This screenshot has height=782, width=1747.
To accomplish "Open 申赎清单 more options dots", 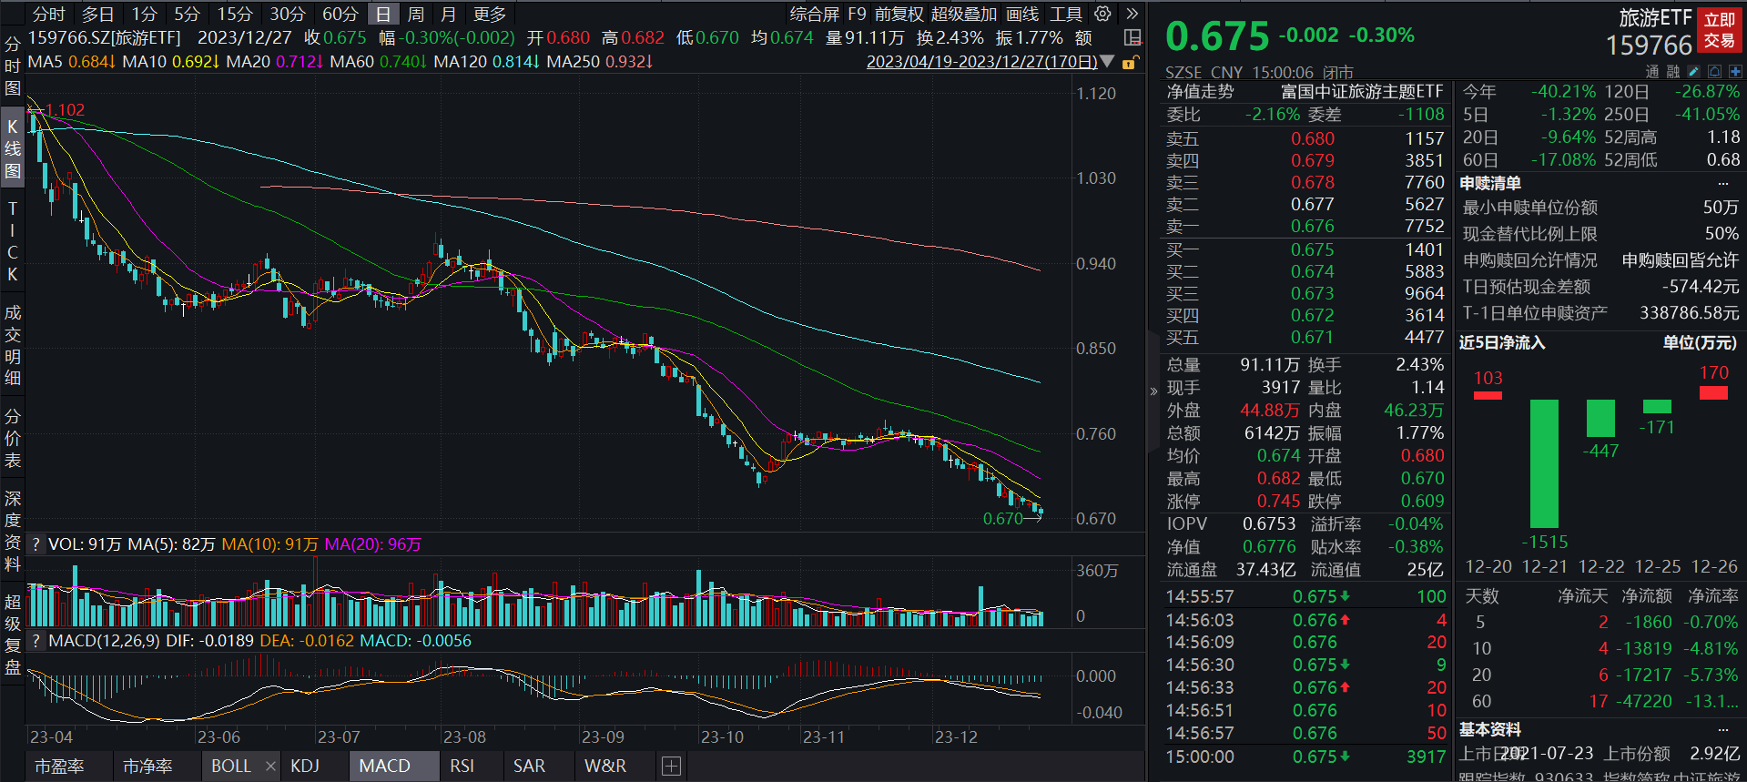I will coord(1723,183).
